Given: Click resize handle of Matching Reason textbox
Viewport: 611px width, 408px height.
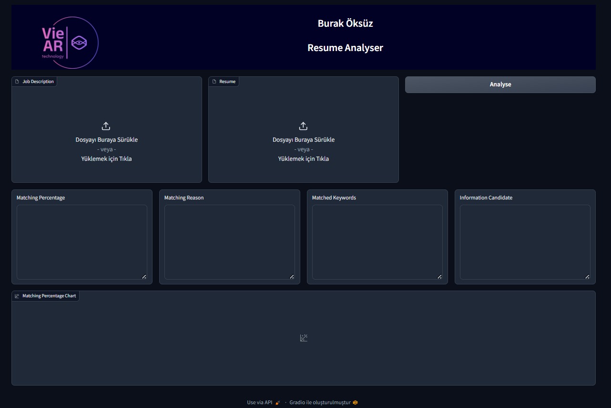Looking at the screenshot, I should click(292, 277).
